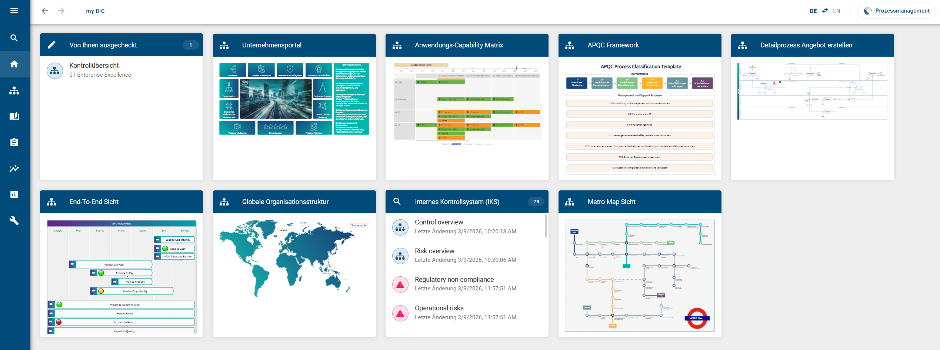Switch content language to EN

[x=837, y=11]
